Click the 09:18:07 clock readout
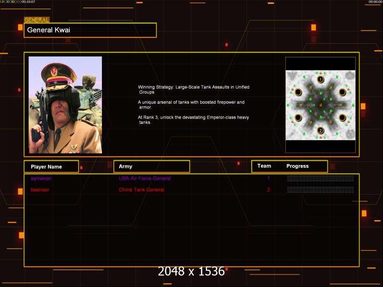 pyautogui.click(x=28, y=2)
